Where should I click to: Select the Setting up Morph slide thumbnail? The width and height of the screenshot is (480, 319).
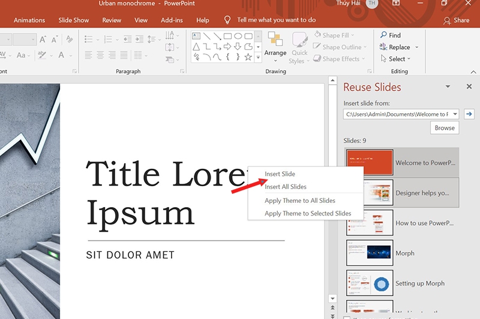coord(370,283)
